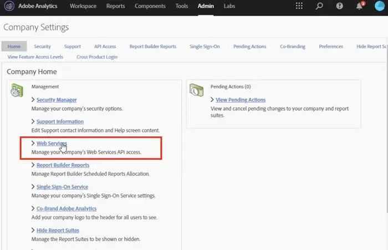Click the chevron beside Co-Brand Adobe Analytics

coord(33,208)
